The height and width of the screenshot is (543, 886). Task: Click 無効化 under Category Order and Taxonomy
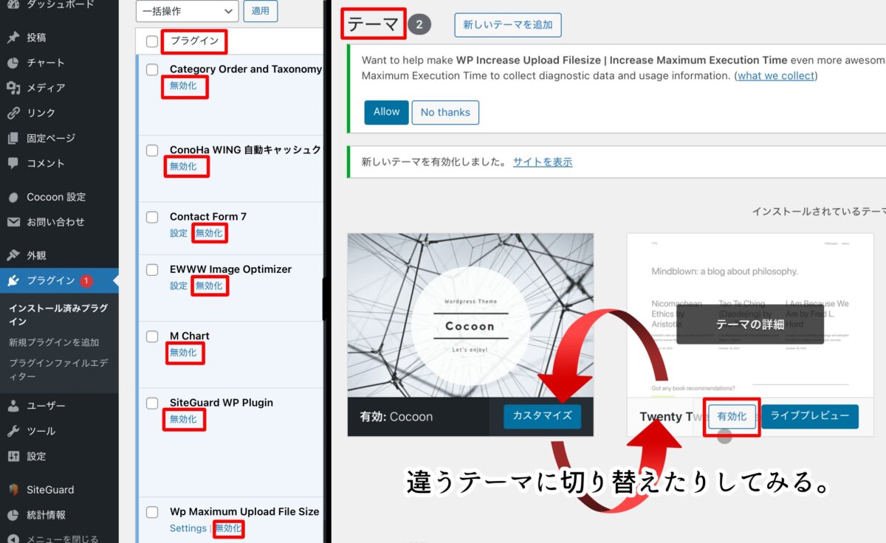coord(183,86)
